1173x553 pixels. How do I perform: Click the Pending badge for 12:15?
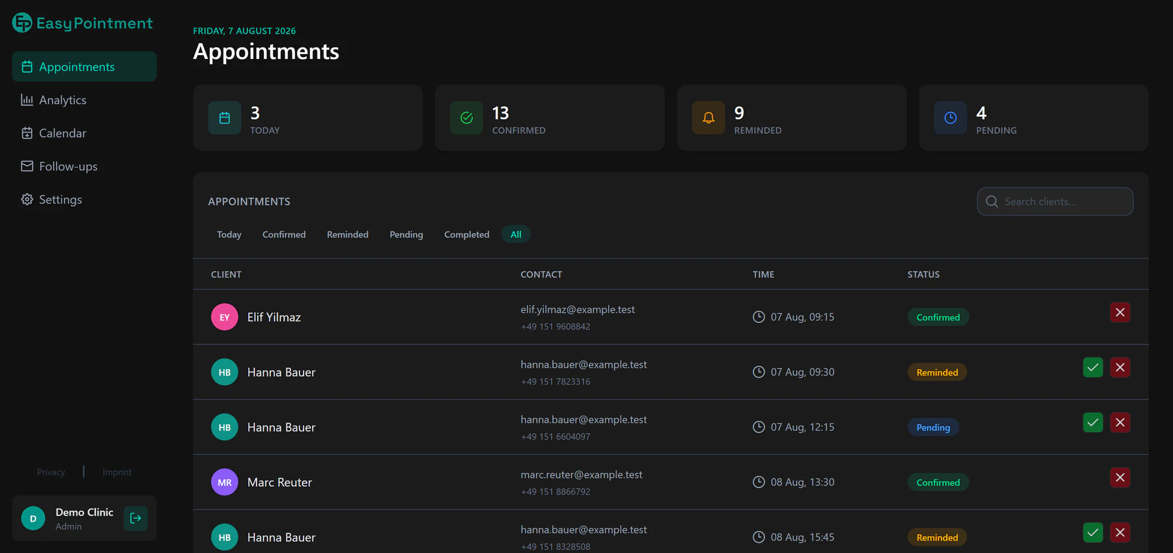pyautogui.click(x=933, y=427)
